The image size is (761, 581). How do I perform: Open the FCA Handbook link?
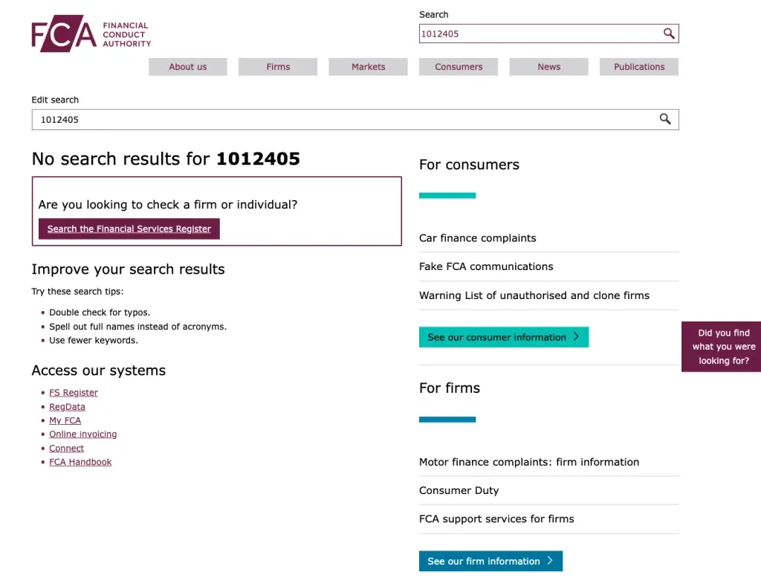(x=80, y=462)
